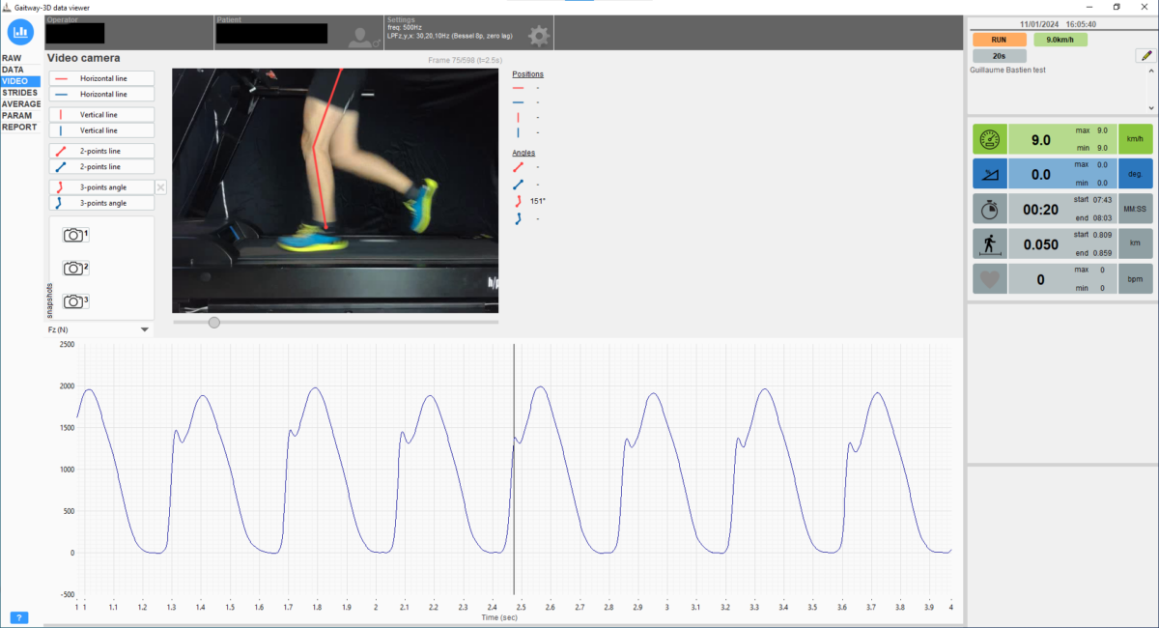Image resolution: width=1159 pixels, height=628 pixels.
Task: Select the blue Vertical line tool
Action: coord(101,129)
